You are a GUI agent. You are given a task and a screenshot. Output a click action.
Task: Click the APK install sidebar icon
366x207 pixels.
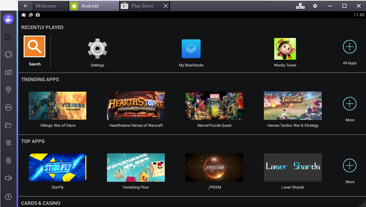(x=8, y=107)
